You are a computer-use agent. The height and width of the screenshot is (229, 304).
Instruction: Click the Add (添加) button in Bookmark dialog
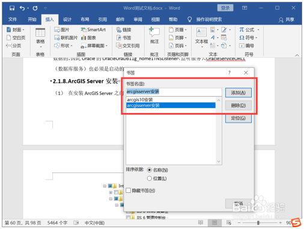pyautogui.click(x=239, y=93)
